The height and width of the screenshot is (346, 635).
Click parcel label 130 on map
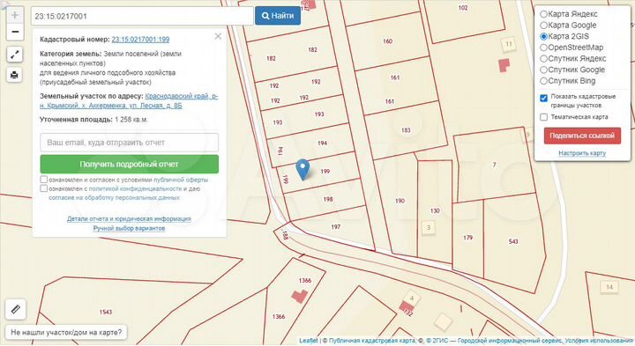pos(435,210)
